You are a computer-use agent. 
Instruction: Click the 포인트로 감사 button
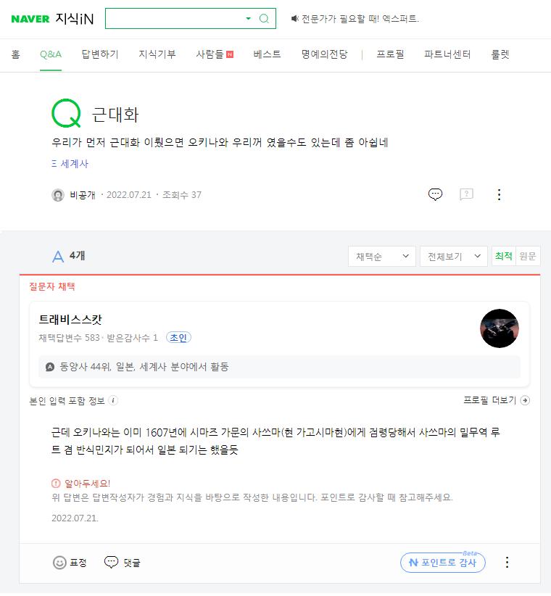442,562
